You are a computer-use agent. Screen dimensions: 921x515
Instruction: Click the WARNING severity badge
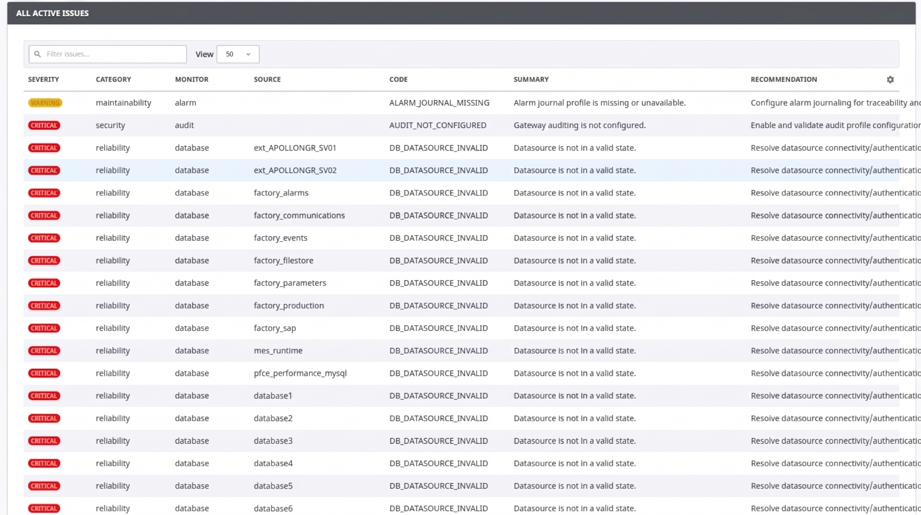[45, 103]
